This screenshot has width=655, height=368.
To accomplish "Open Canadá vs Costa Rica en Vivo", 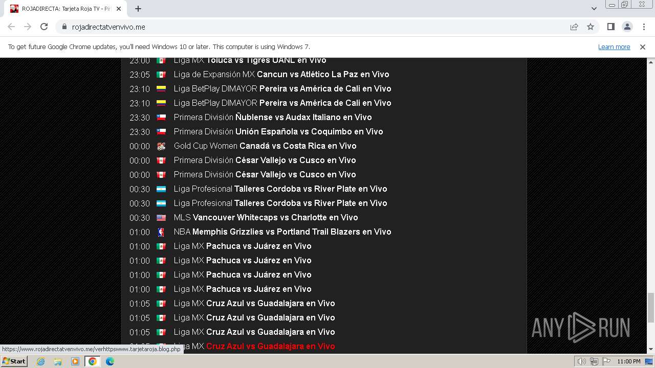I will point(298,146).
